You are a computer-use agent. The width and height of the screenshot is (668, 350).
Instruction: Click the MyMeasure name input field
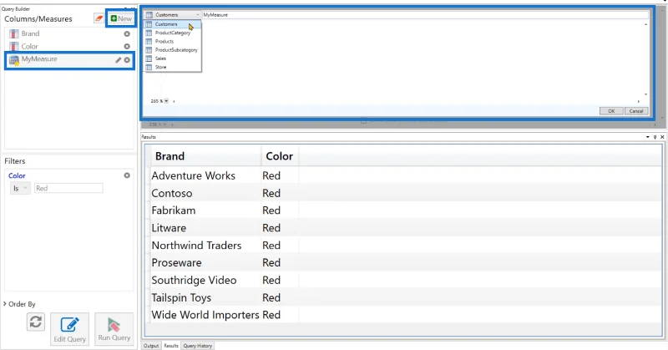coord(425,14)
